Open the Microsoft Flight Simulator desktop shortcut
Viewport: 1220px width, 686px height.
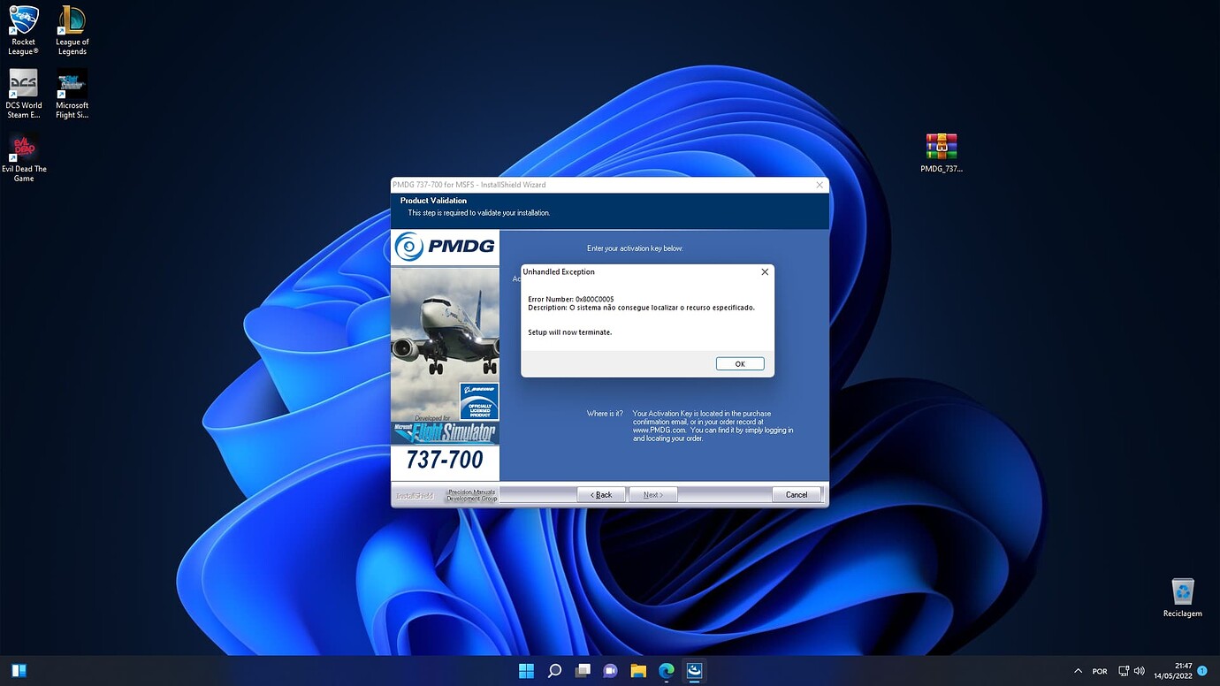pyautogui.click(x=72, y=94)
